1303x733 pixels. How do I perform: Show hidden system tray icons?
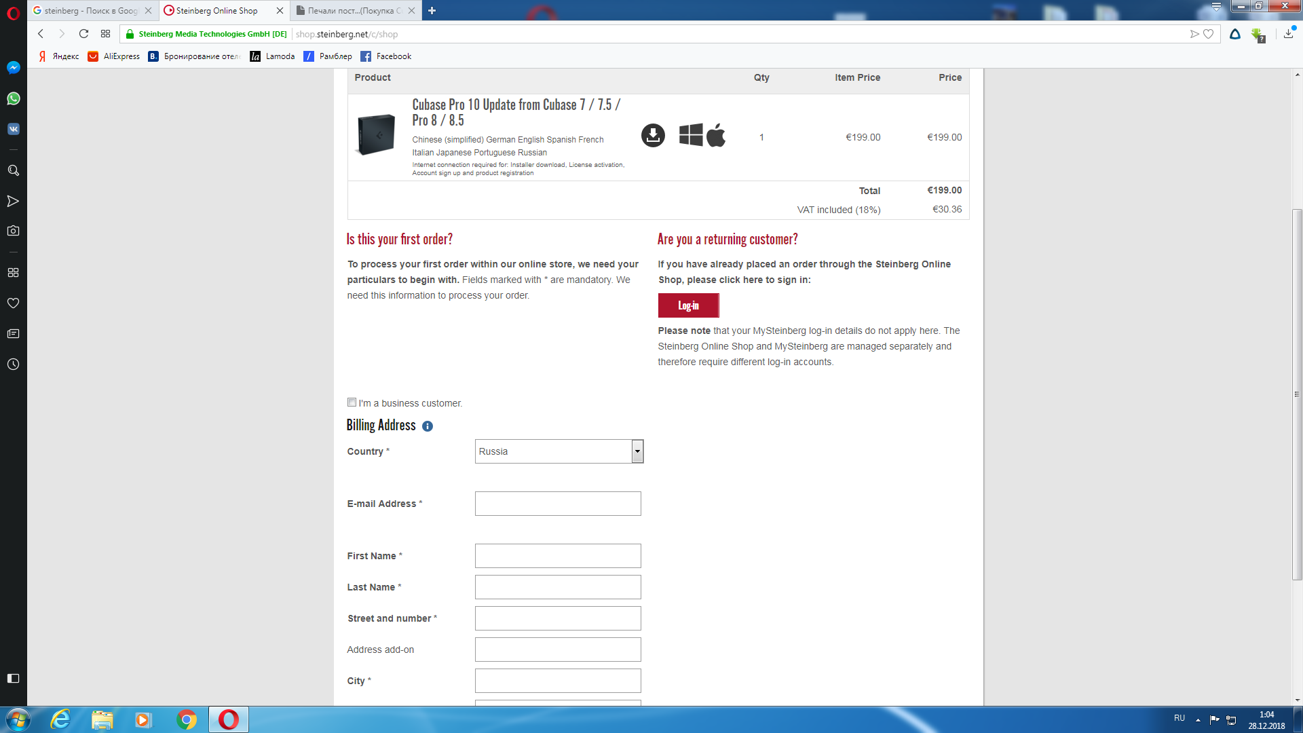coord(1198,719)
